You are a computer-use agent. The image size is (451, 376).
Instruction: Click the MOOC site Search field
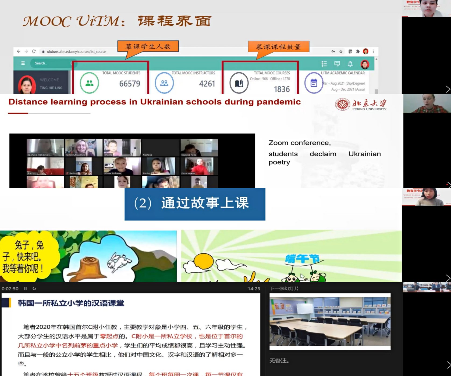51,63
